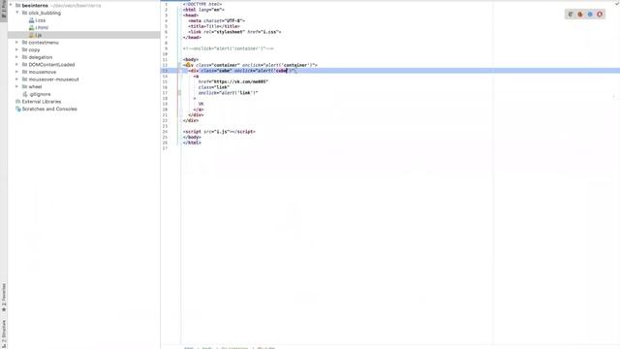620x349 pixels.
Task: Click stylesheet link tag on line 6
Action: (x=234, y=32)
